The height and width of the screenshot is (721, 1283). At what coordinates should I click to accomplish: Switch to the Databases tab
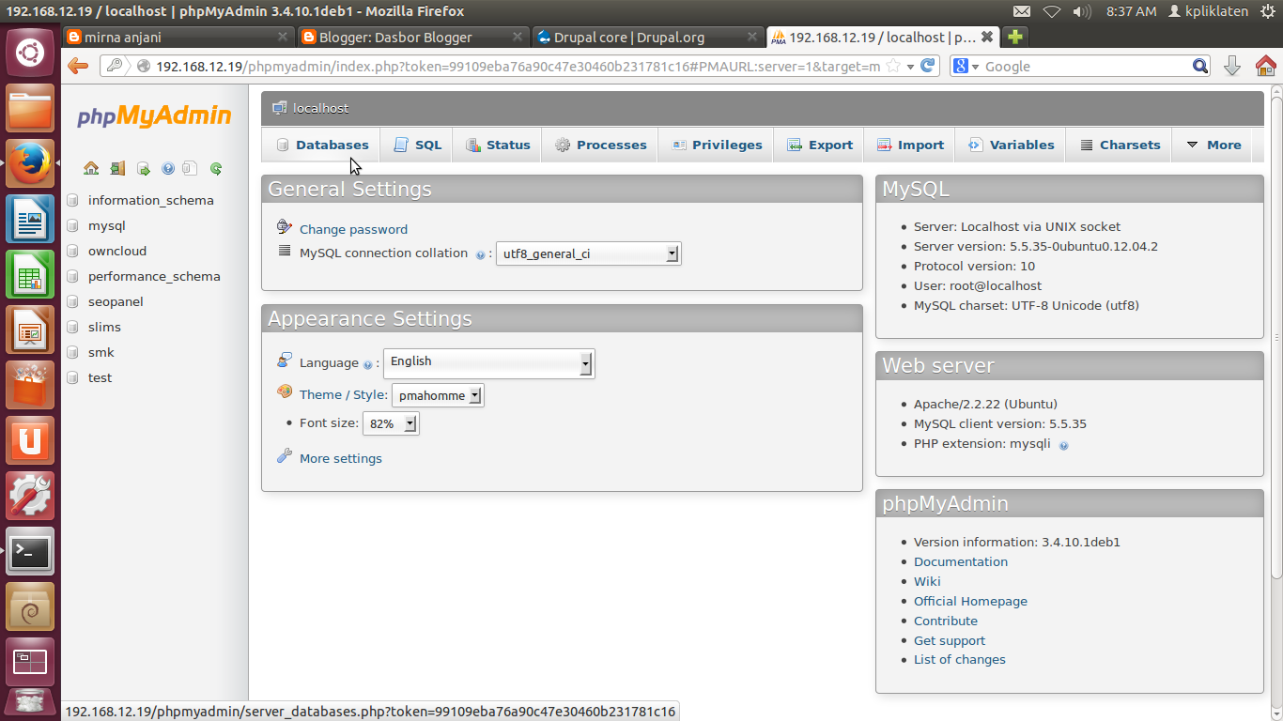click(x=322, y=145)
